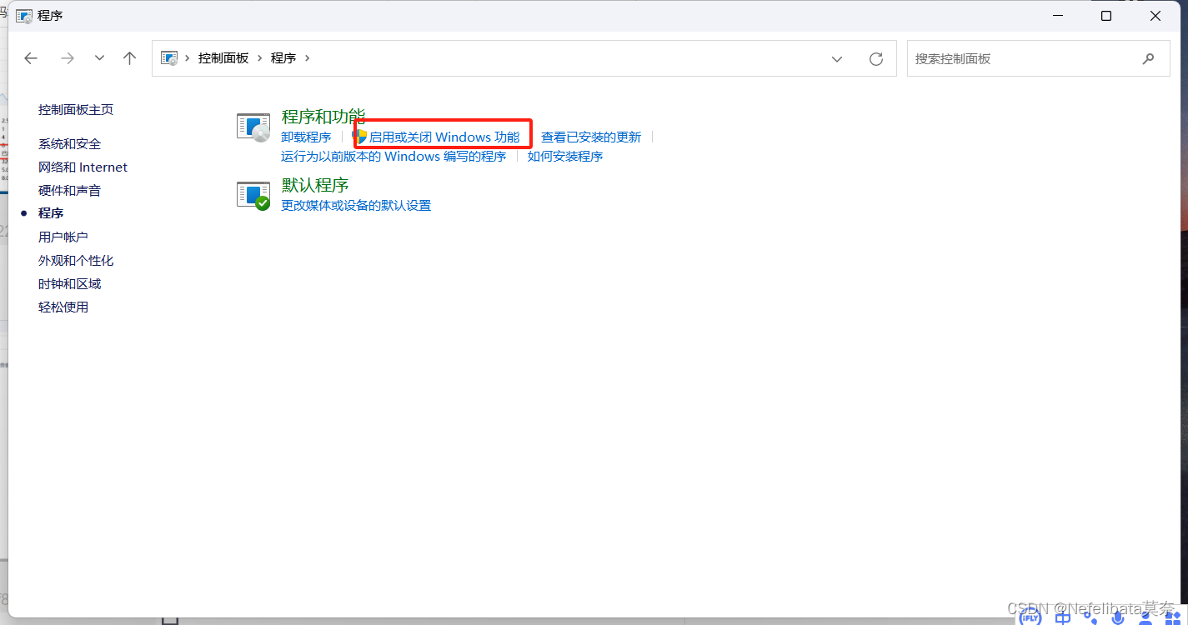Click the search magnifier icon
Viewport: 1188px width, 625px height.
(x=1149, y=58)
